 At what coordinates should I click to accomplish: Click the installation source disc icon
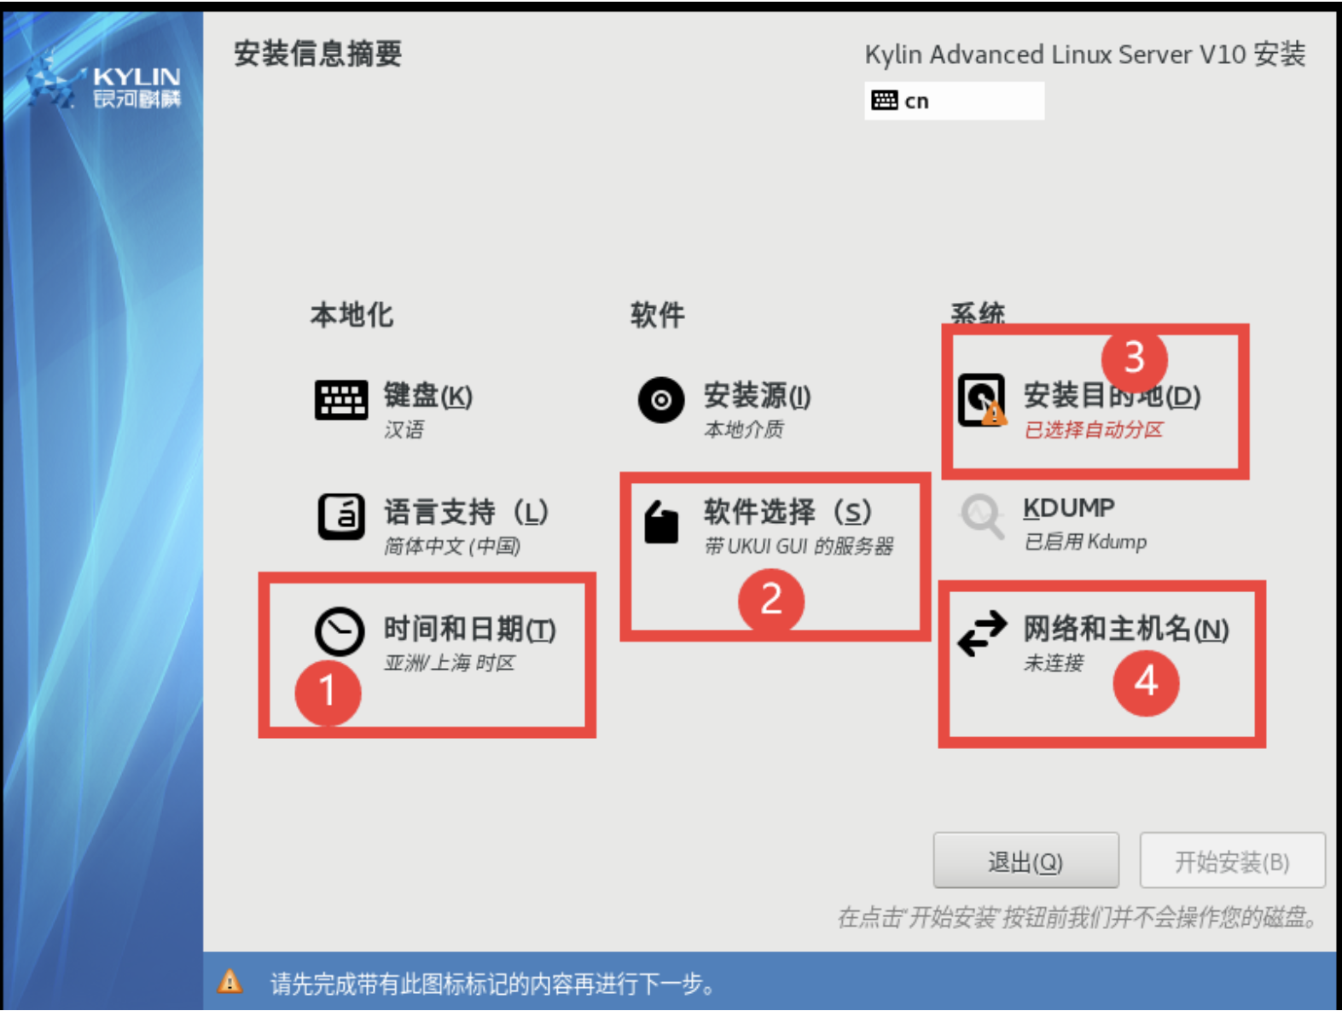pyautogui.click(x=660, y=399)
